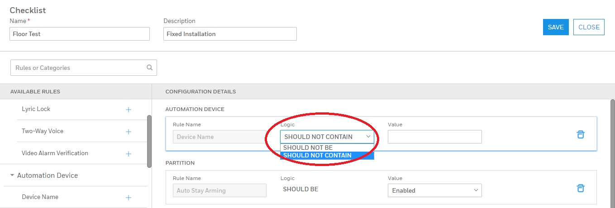The width and height of the screenshot is (615, 208).
Task: Edit the Description field
Action: [230, 34]
